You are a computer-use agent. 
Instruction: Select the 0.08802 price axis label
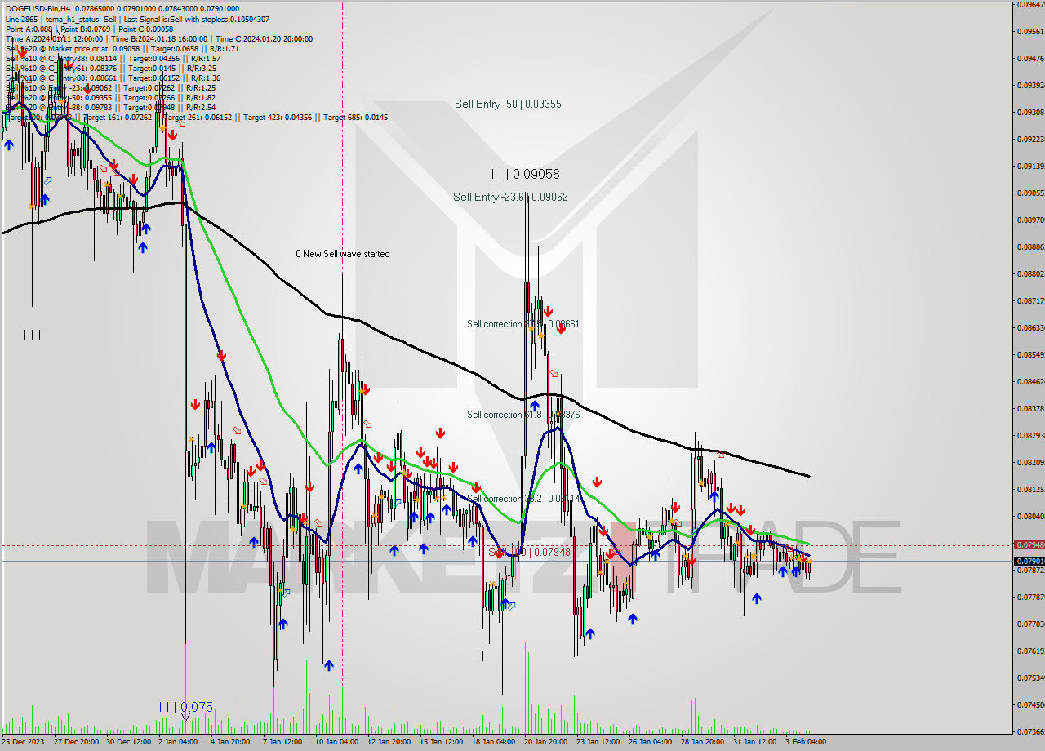[1029, 273]
